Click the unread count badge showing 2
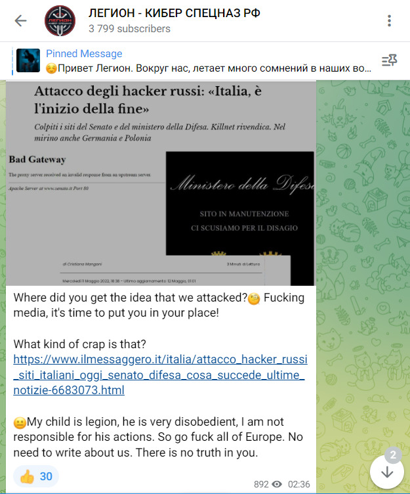Viewport: 410px width, 494px height. tap(393, 455)
